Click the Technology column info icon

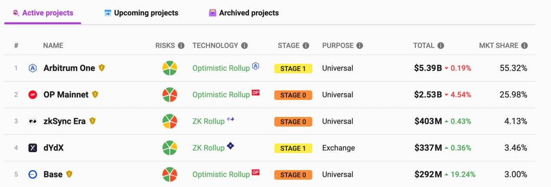click(245, 46)
